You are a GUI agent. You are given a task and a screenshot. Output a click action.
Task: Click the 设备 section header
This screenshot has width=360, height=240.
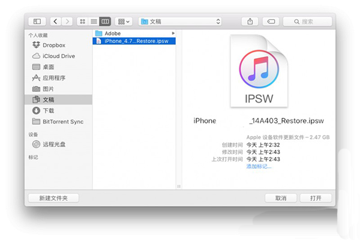point(33,134)
